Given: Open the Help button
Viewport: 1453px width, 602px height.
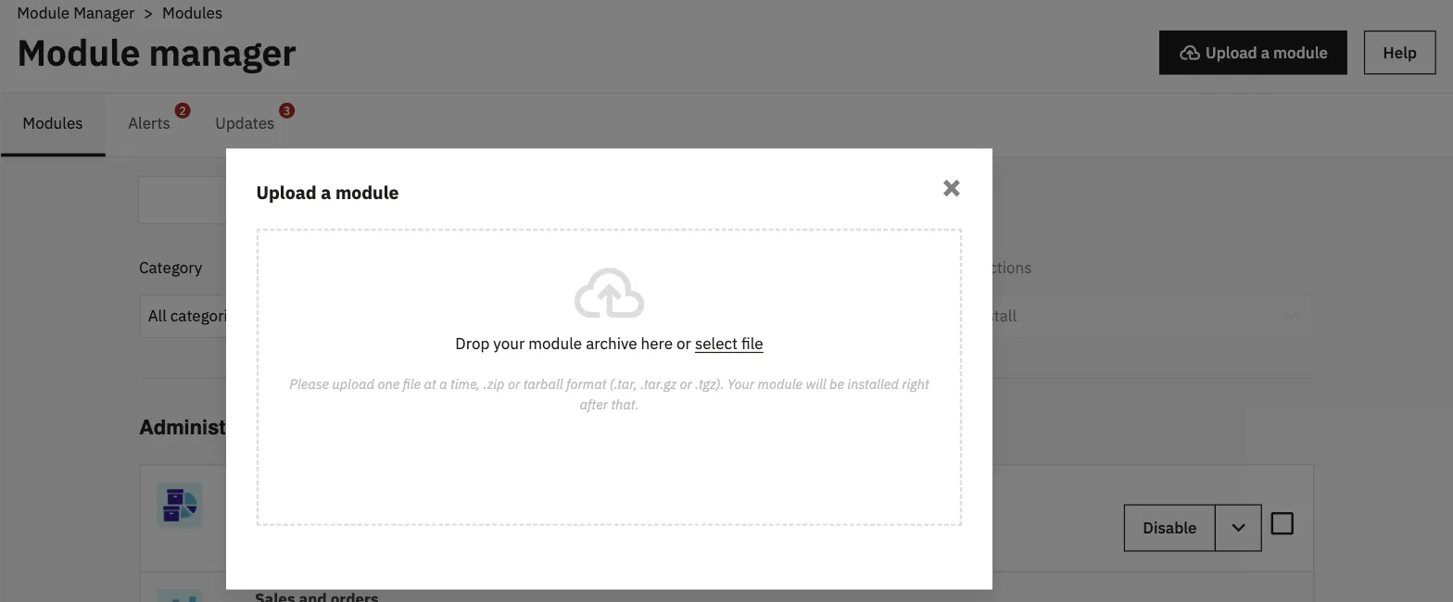Looking at the screenshot, I should click(x=1399, y=53).
